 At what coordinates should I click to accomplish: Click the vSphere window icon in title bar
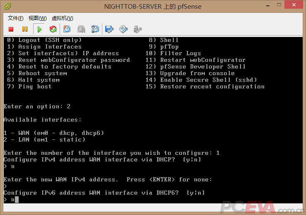[8, 6]
